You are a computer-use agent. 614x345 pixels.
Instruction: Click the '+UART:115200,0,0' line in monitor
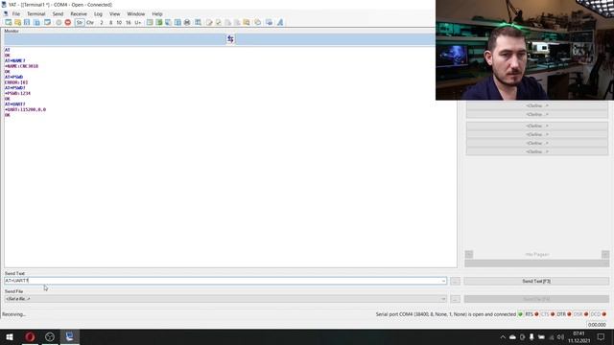pyautogui.click(x=26, y=109)
